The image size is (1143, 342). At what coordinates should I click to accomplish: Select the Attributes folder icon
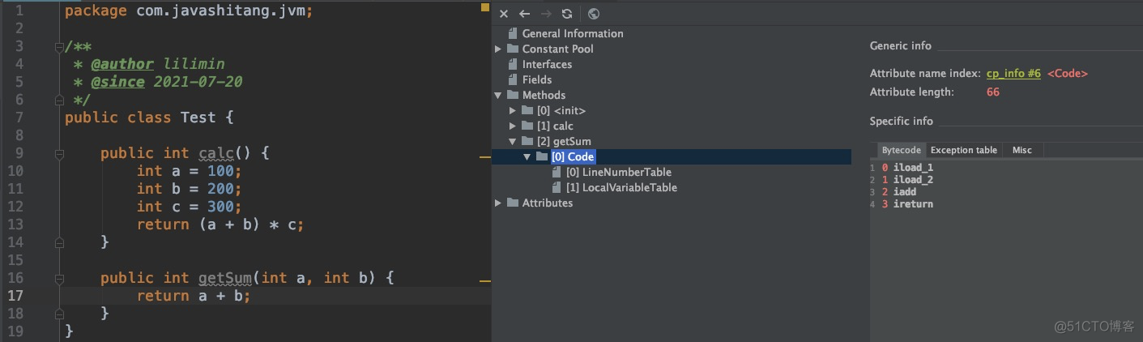[512, 203]
